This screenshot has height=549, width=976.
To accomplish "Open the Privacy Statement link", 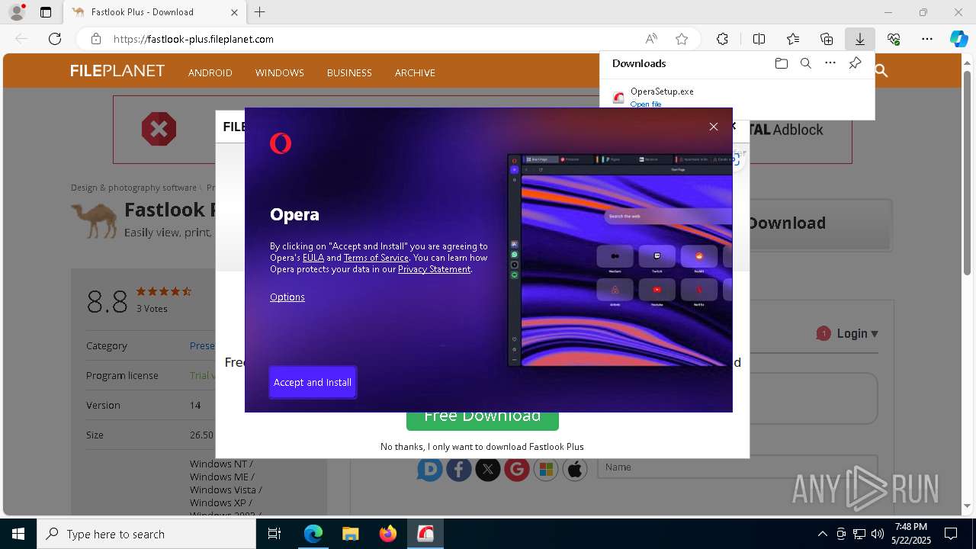I will [434, 269].
